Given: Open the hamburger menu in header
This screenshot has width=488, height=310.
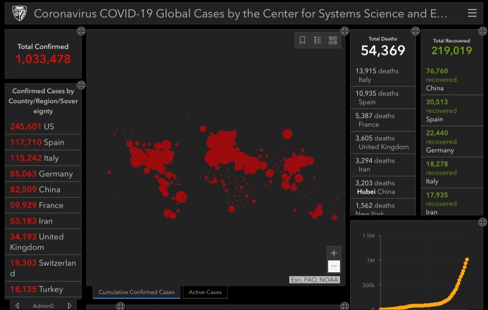Looking at the screenshot, I should point(471,13).
